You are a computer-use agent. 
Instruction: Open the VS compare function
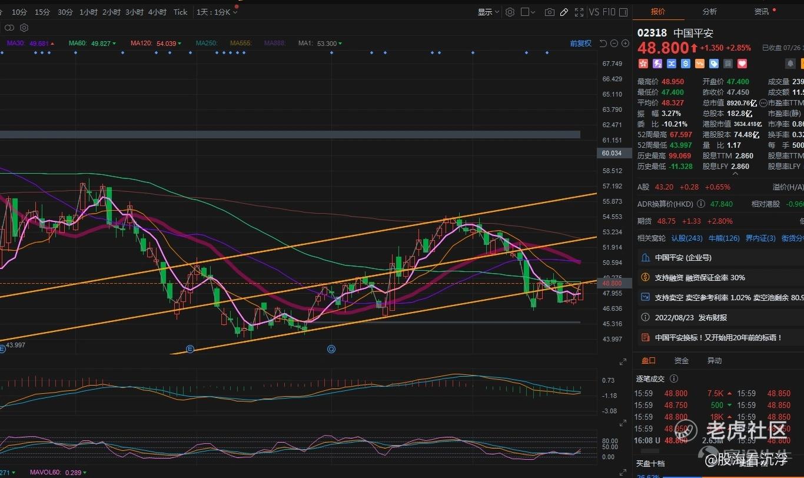tap(594, 12)
